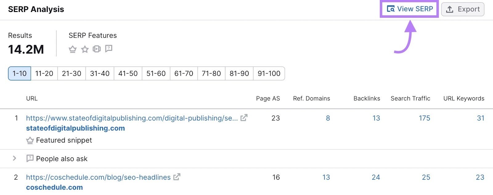Open the stateofdigitalpublishing URL via its external link icon
This screenshot has height=195, width=493.
[x=244, y=117]
